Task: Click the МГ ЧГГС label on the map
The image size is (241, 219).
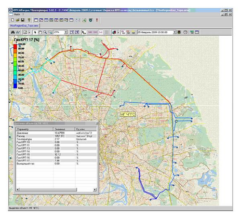Action: tap(128, 114)
